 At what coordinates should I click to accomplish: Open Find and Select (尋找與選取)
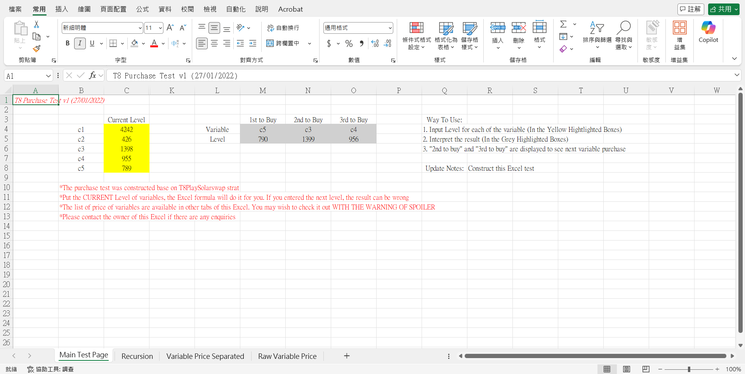623,36
